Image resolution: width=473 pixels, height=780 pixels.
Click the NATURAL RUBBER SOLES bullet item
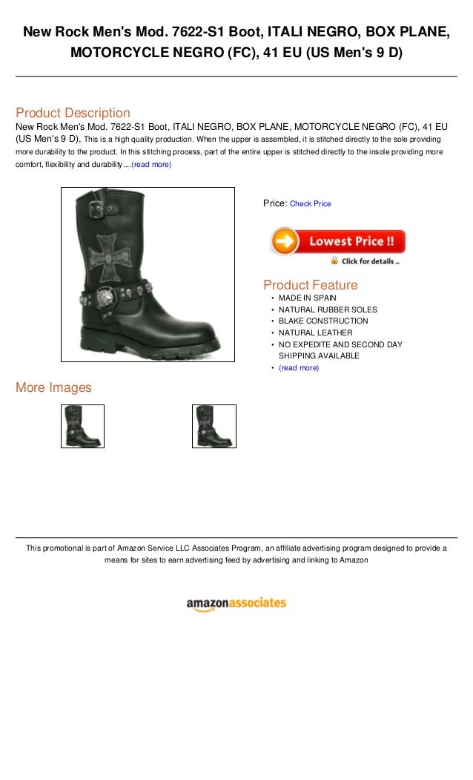click(x=328, y=309)
